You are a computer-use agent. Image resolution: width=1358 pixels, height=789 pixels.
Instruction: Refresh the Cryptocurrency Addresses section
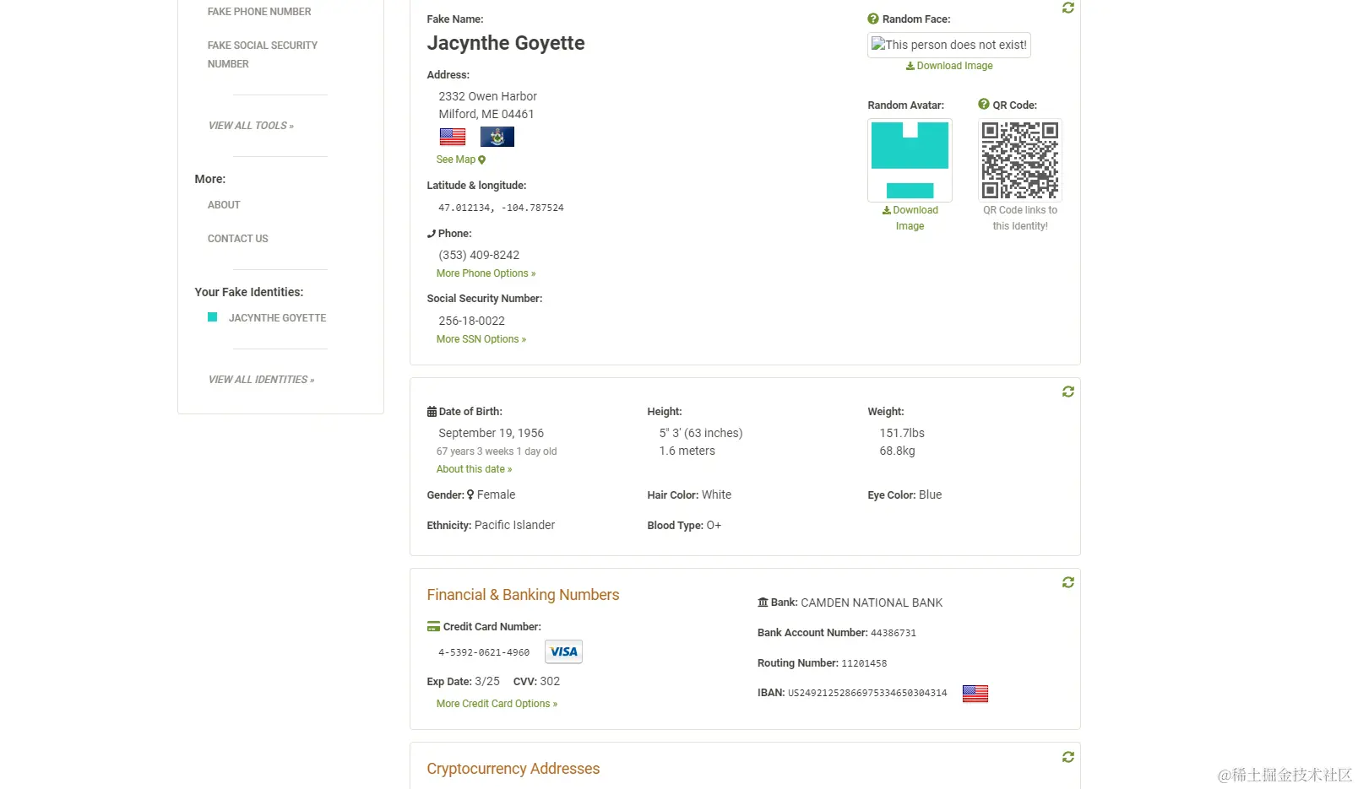coord(1068,757)
